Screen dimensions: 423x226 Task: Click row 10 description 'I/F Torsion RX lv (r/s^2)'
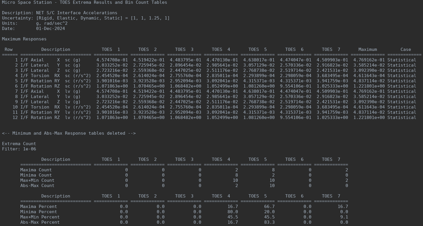(x=56, y=107)
